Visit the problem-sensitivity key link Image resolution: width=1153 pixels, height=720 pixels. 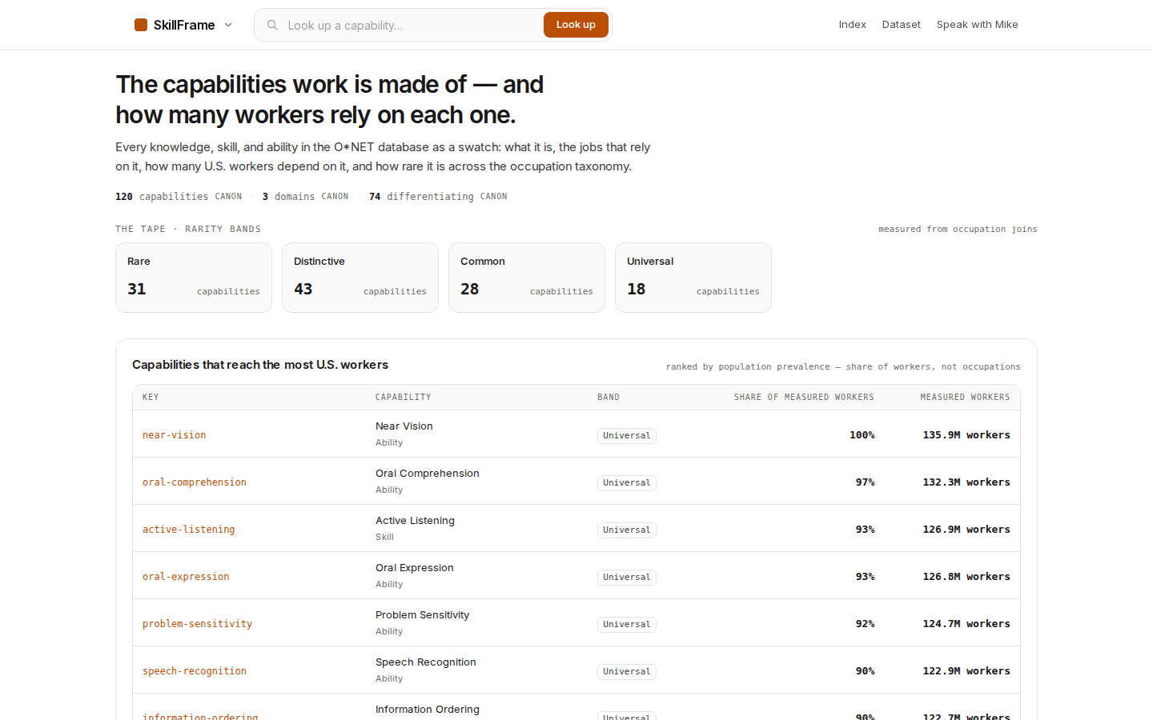pyautogui.click(x=198, y=624)
